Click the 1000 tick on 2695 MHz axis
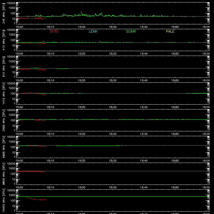The height and width of the screenshot is (214, 214). click(12, 115)
